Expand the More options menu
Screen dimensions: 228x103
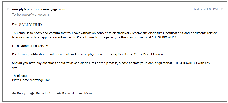88,93
